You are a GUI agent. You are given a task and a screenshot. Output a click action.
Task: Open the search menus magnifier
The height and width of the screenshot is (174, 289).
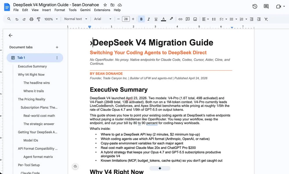pyautogui.click(x=9, y=19)
